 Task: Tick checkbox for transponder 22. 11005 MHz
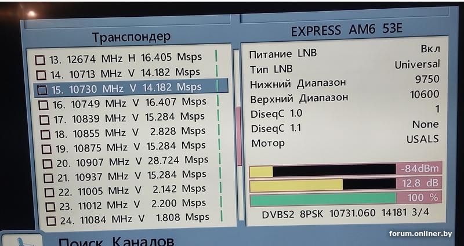tap(49, 193)
